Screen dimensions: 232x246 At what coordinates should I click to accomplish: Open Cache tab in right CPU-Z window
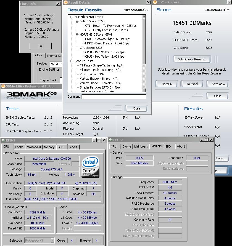(x=126, y=146)
